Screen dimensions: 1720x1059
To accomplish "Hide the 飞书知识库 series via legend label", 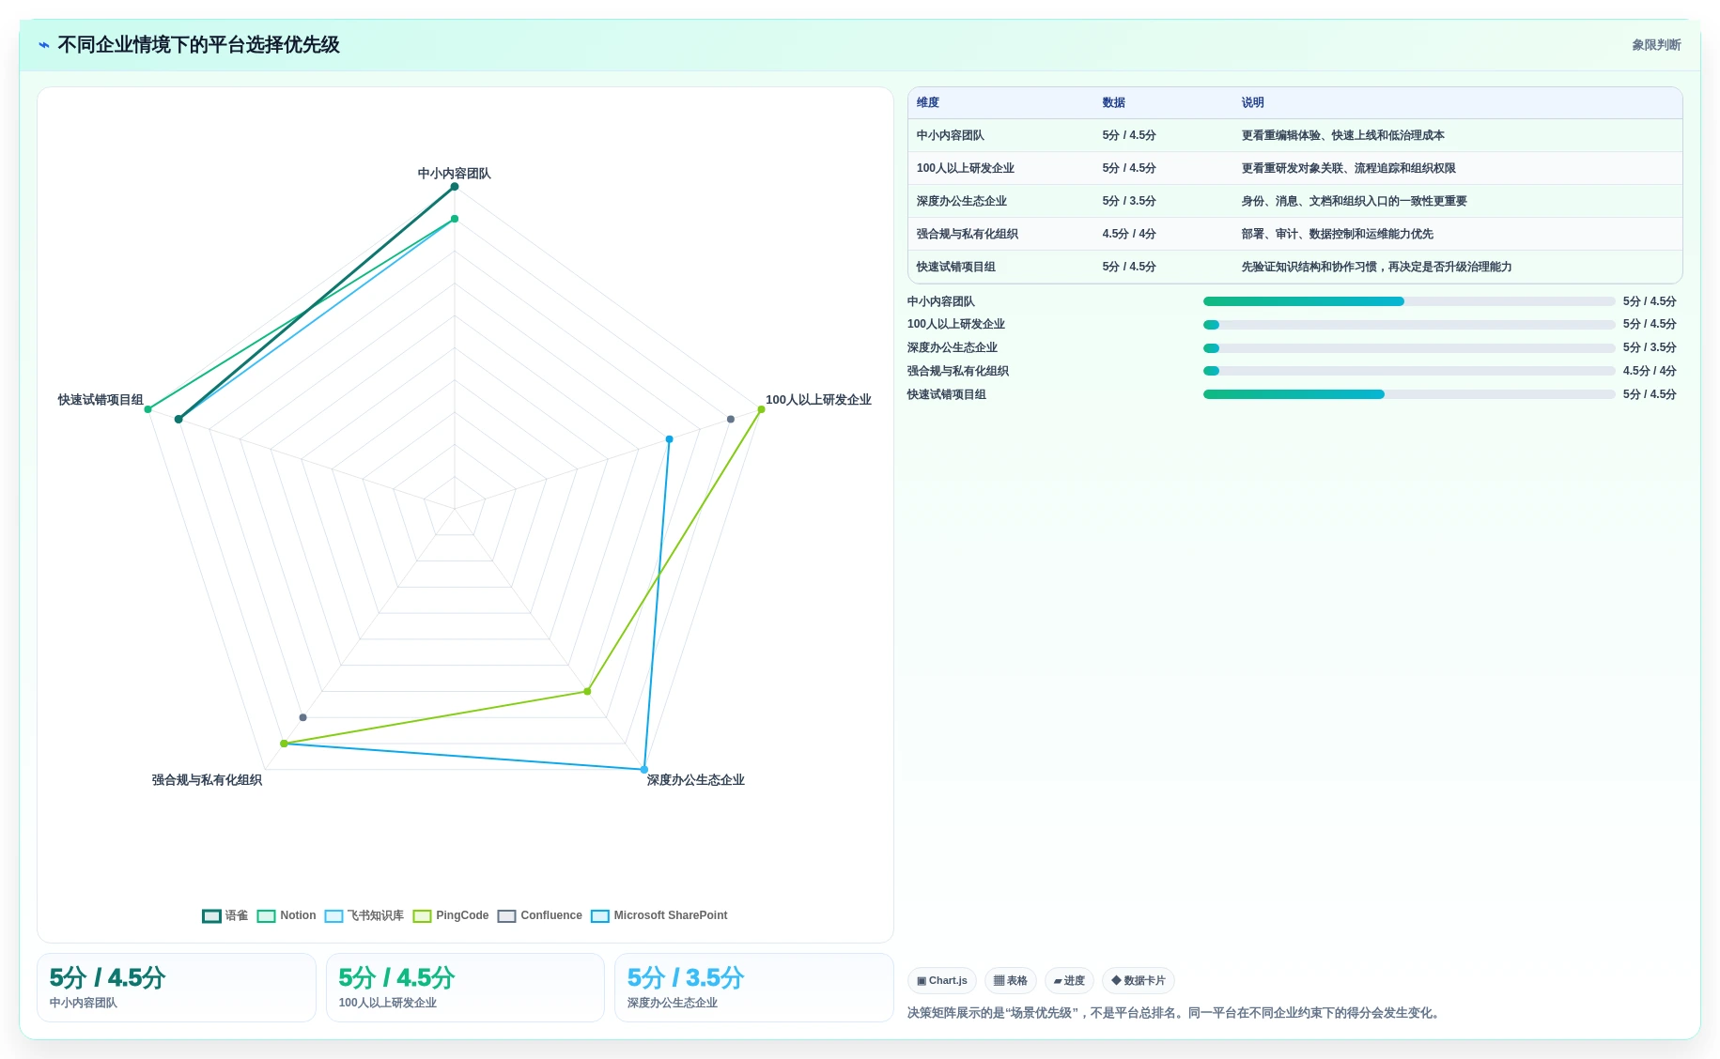I will tap(376, 915).
